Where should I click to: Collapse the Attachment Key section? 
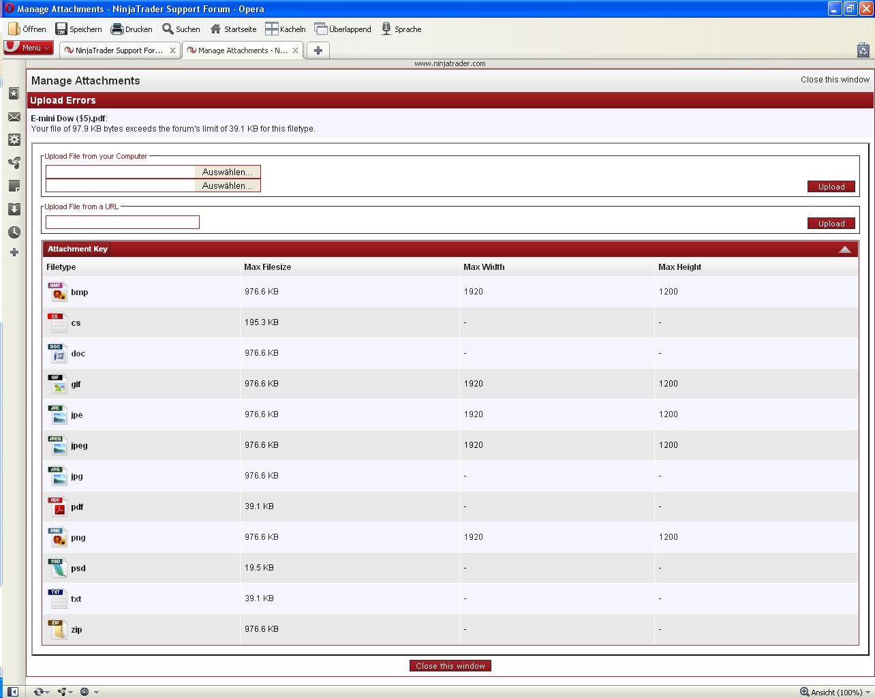pos(844,249)
